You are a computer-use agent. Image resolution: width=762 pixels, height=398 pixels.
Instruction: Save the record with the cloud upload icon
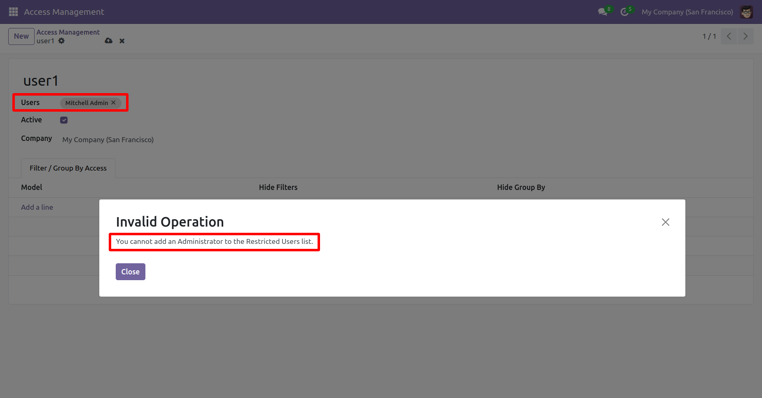point(109,41)
